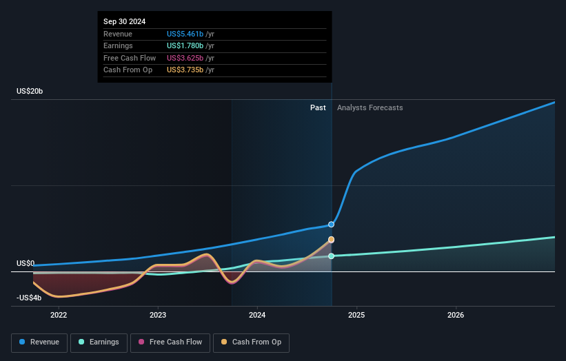Click the blue Revenue data point marker

pos(331,225)
